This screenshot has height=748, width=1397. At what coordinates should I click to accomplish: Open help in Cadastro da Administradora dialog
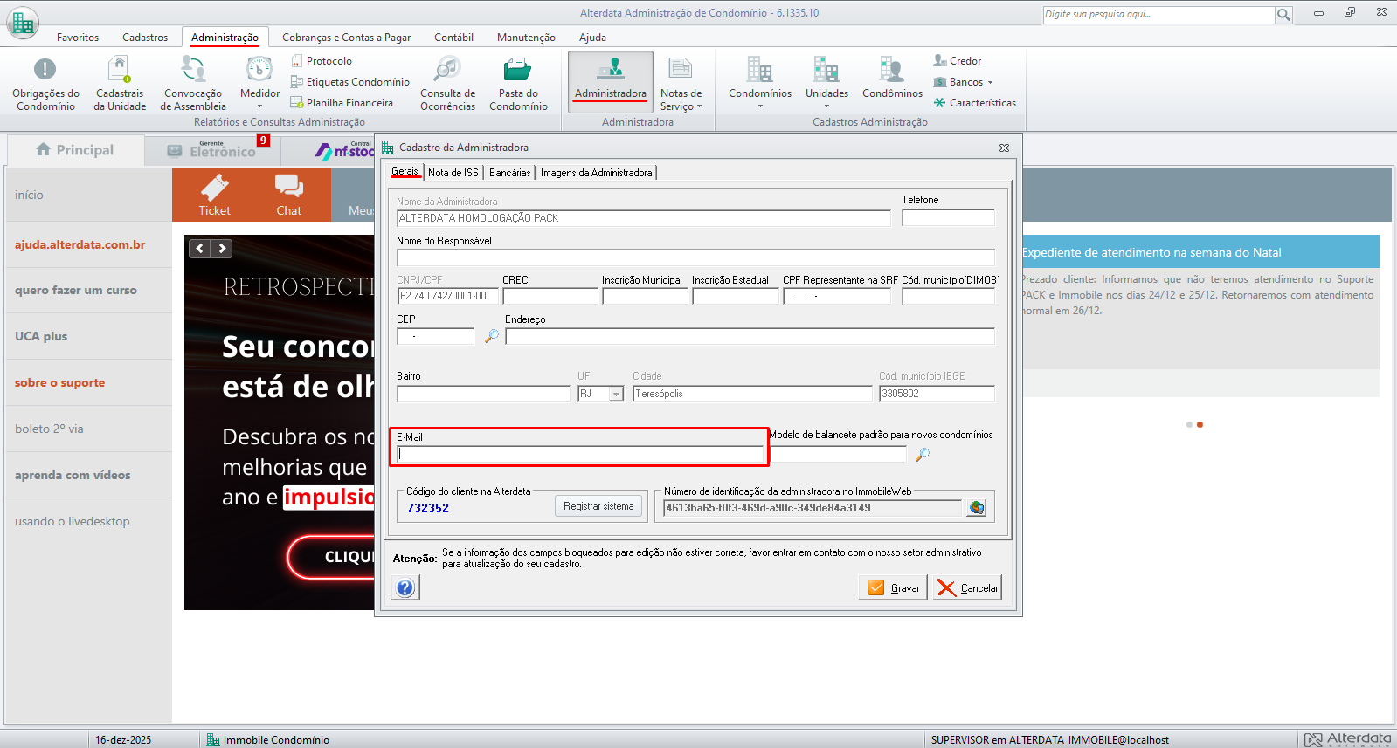(x=405, y=588)
